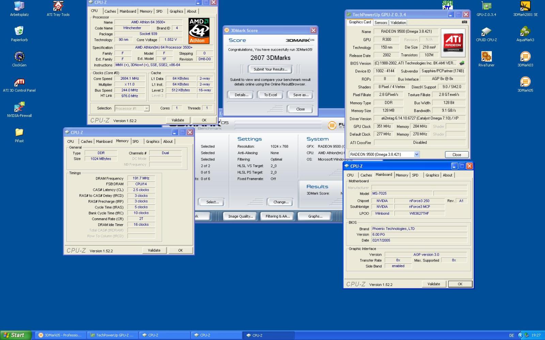Switch to 3DMark05 Professional taskbar item
The image size is (545, 340).
(x=60, y=335)
